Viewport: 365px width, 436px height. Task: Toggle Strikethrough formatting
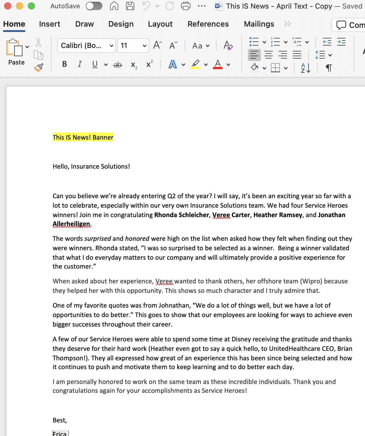coord(118,64)
